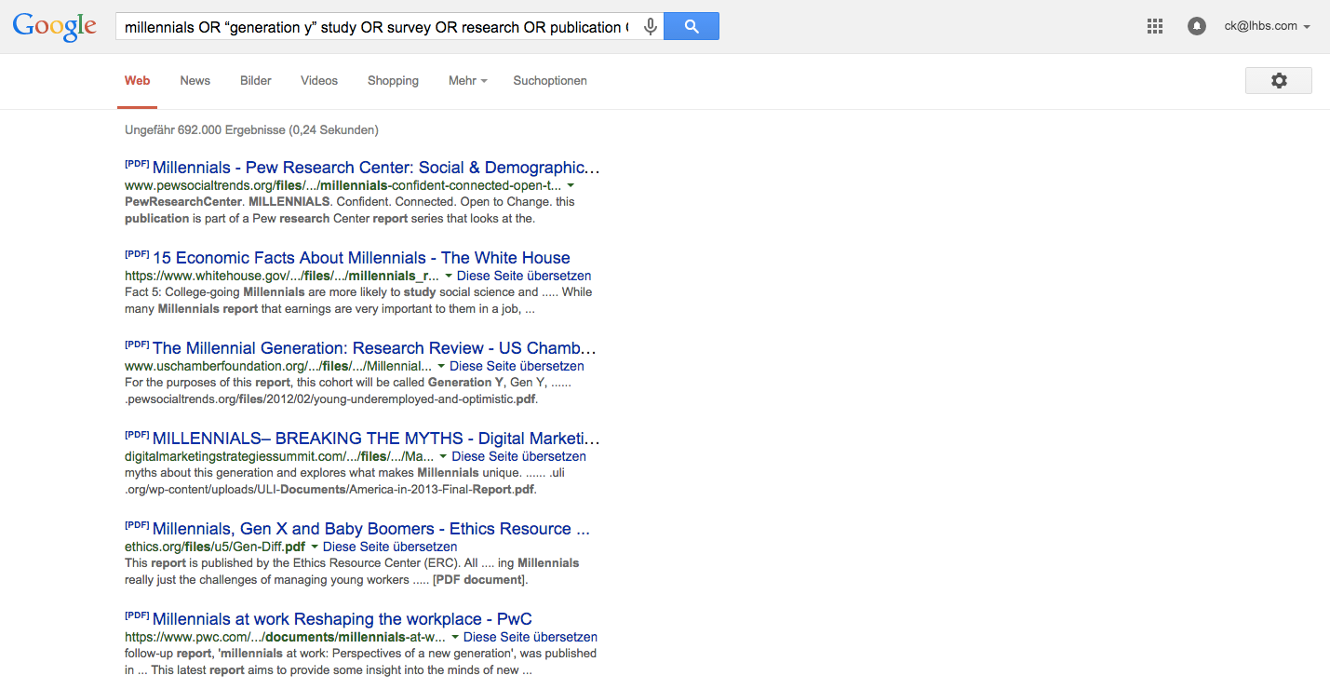The height and width of the screenshot is (689, 1330).
Task: Click into the search query field
Action: 377,27
